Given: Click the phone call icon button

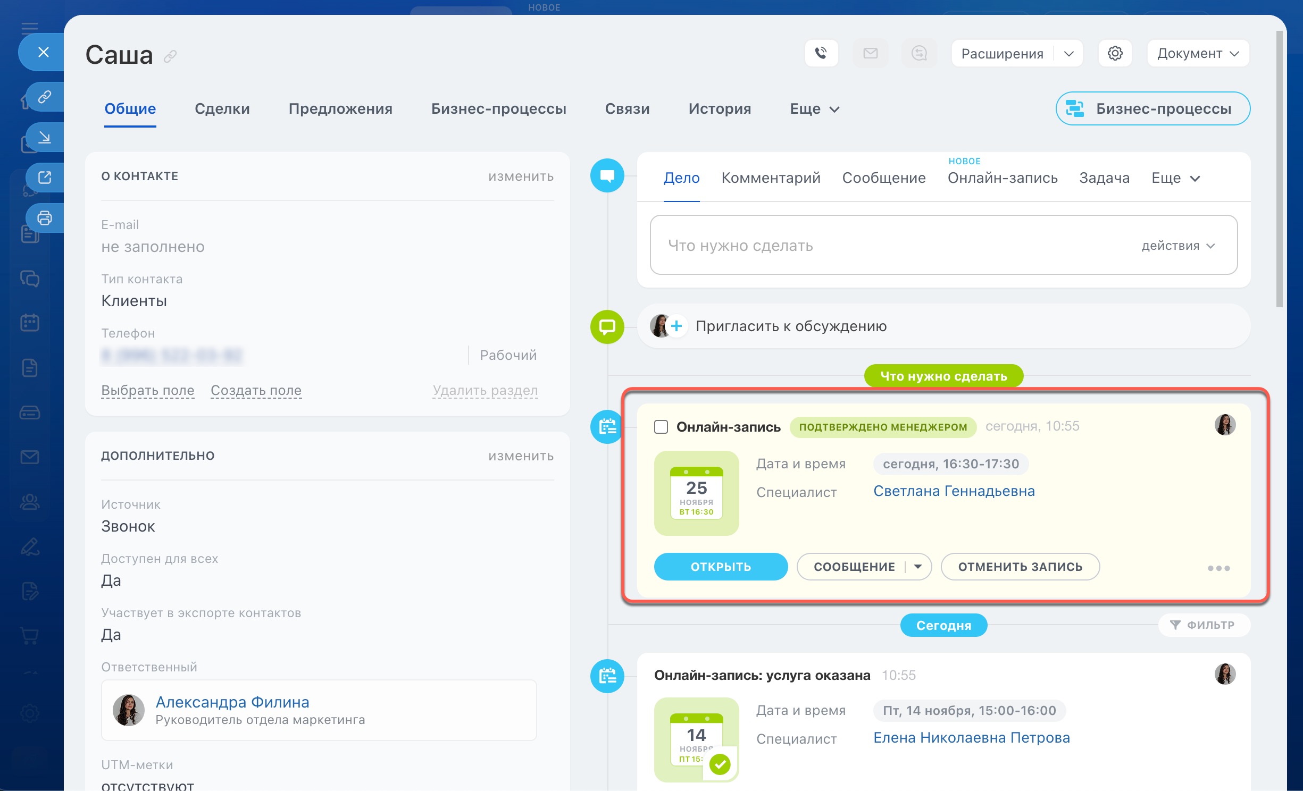Looking at the screenshot, I should pyautogui.click(x=821, y=53).
